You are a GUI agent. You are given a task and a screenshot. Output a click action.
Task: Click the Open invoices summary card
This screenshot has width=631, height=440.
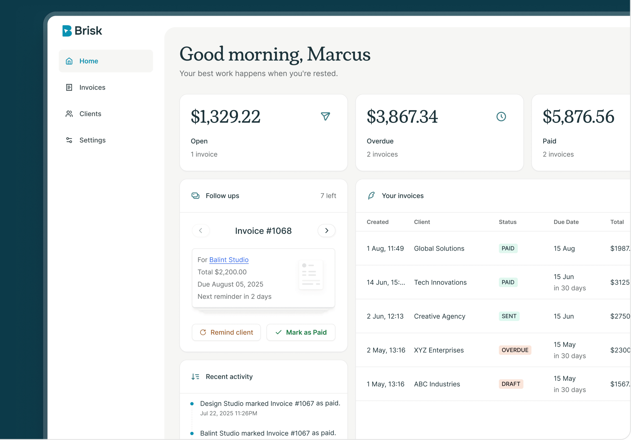pos(264,133)
